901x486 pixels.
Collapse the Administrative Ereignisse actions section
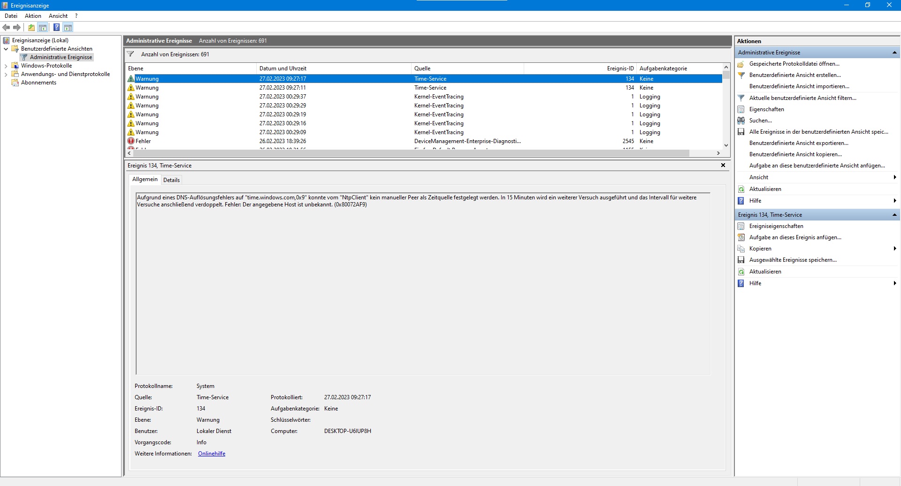(x=894, y=53)
